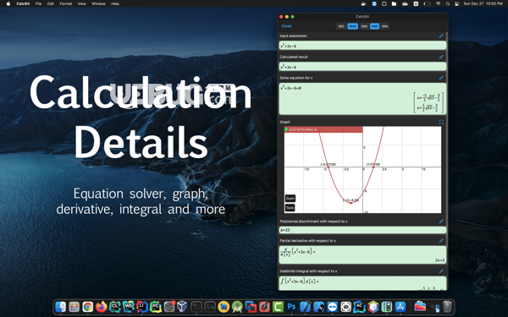Open Terminal from the dock
Screen dimensions: 508x317
coord(196,307)
